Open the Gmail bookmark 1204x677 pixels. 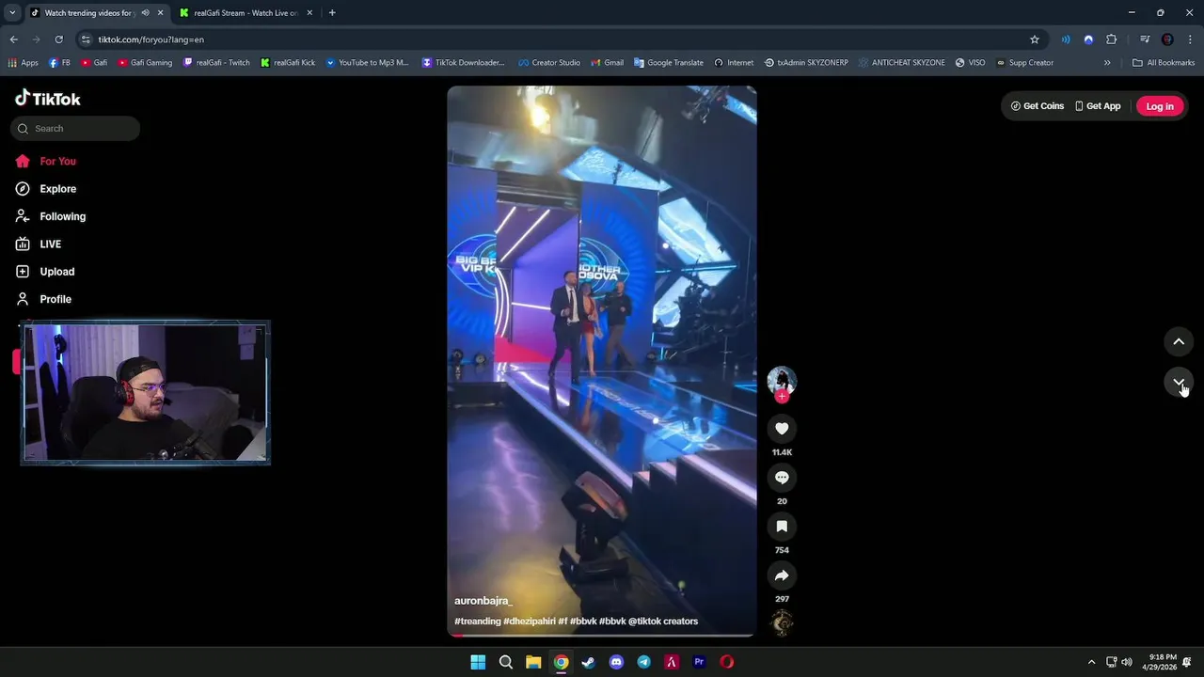coord(608,63)
